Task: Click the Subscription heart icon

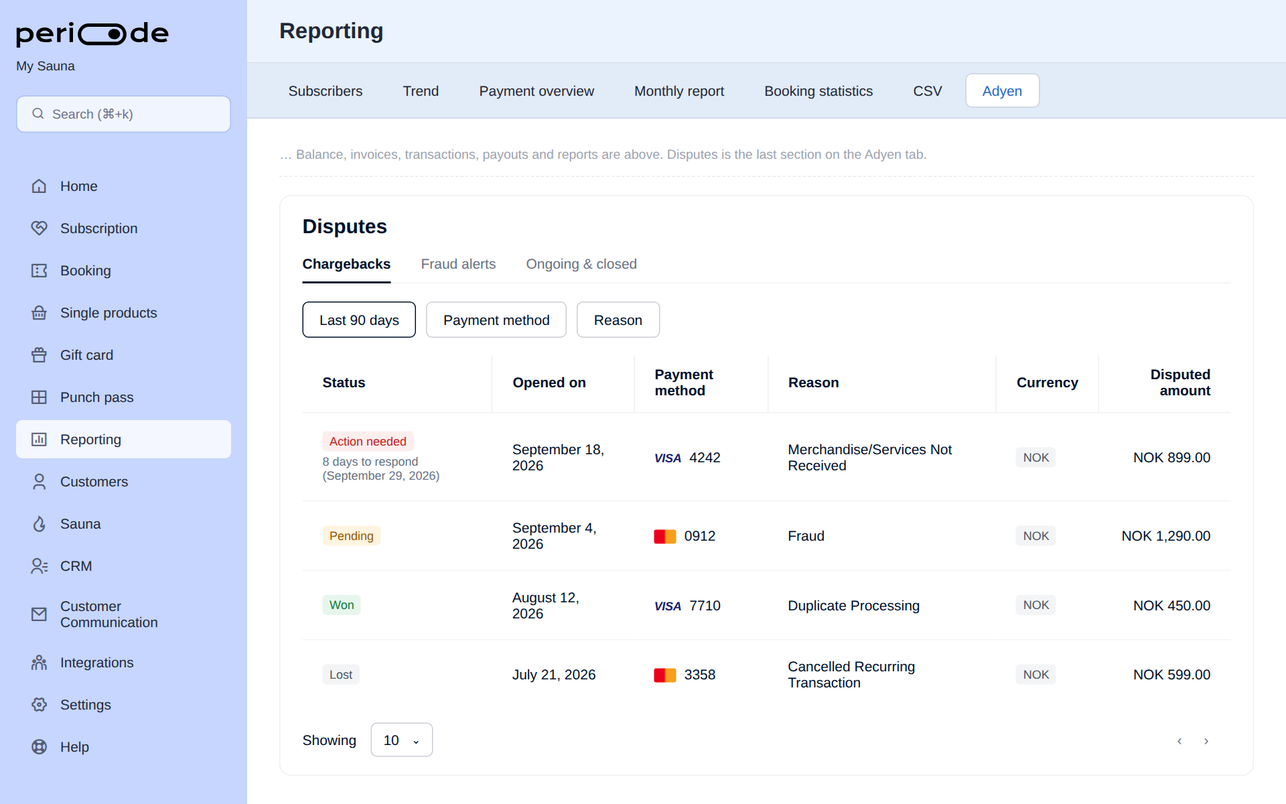Action: pyautogui.click(x=39, y=228)
